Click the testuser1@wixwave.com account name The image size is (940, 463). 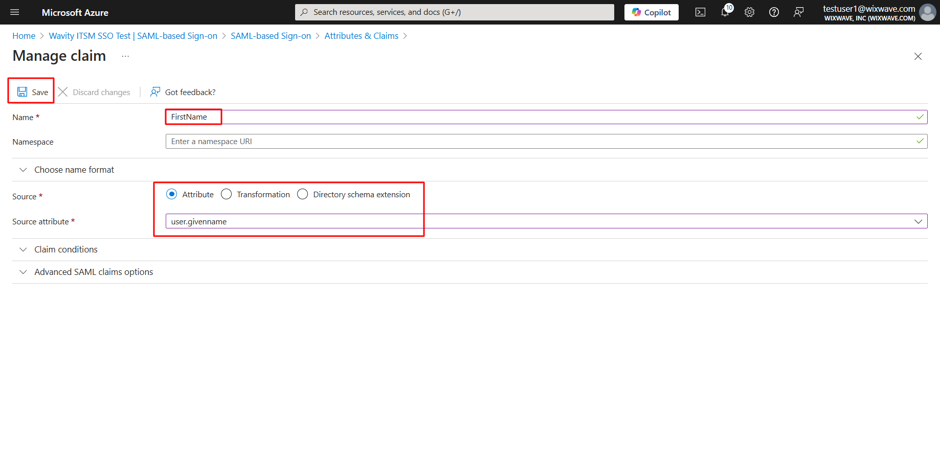point(869,9)
